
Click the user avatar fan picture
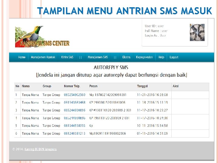tap(197, 32)
